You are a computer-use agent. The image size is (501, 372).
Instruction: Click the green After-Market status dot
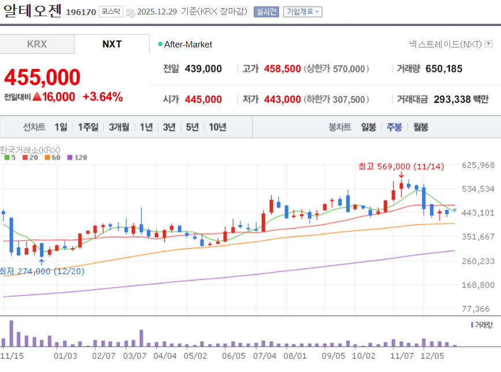pos(160,44)
